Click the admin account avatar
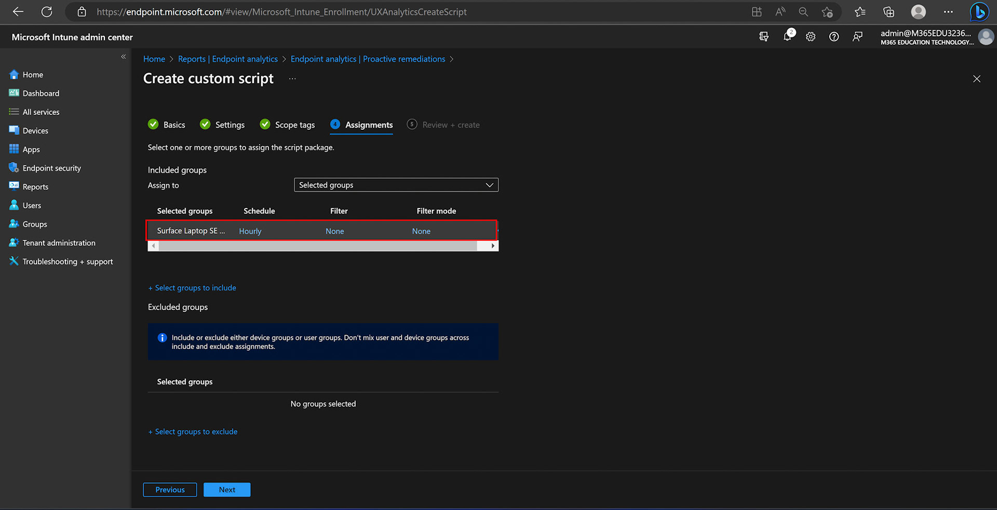 (x=986, y=37)
